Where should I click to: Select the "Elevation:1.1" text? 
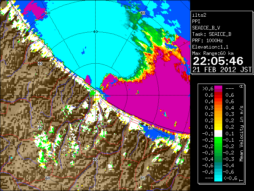pyautogui.click(x=210, y=47)
